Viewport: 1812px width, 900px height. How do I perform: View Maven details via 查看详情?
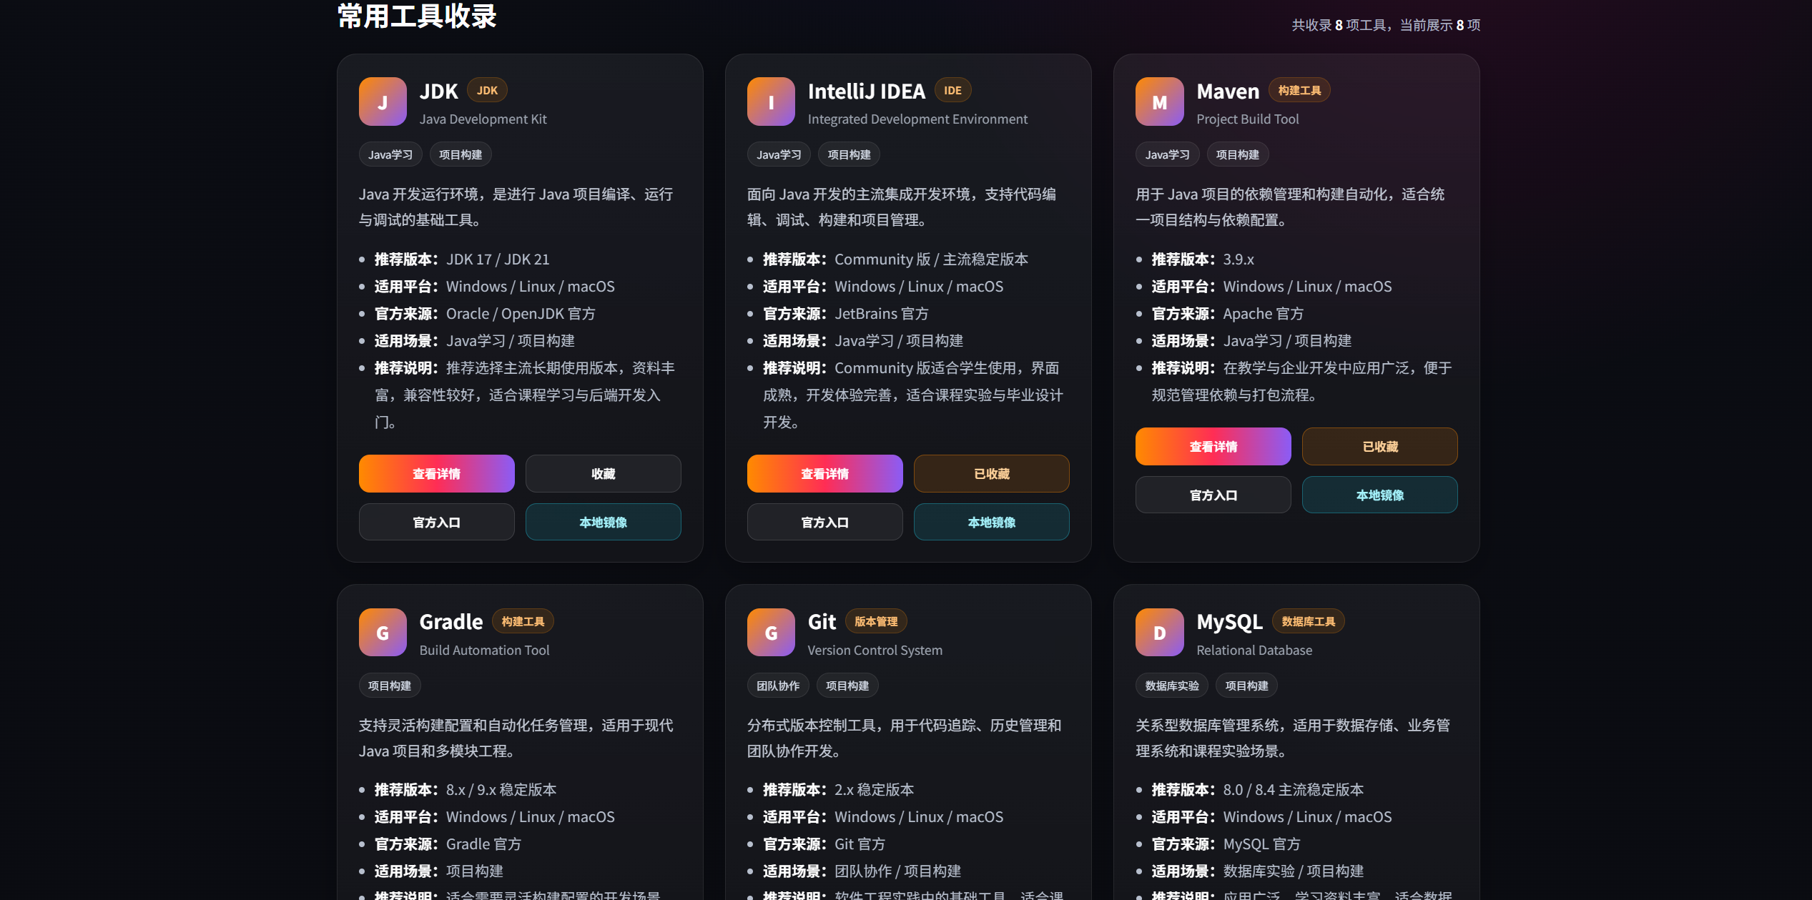[1213, 446]
